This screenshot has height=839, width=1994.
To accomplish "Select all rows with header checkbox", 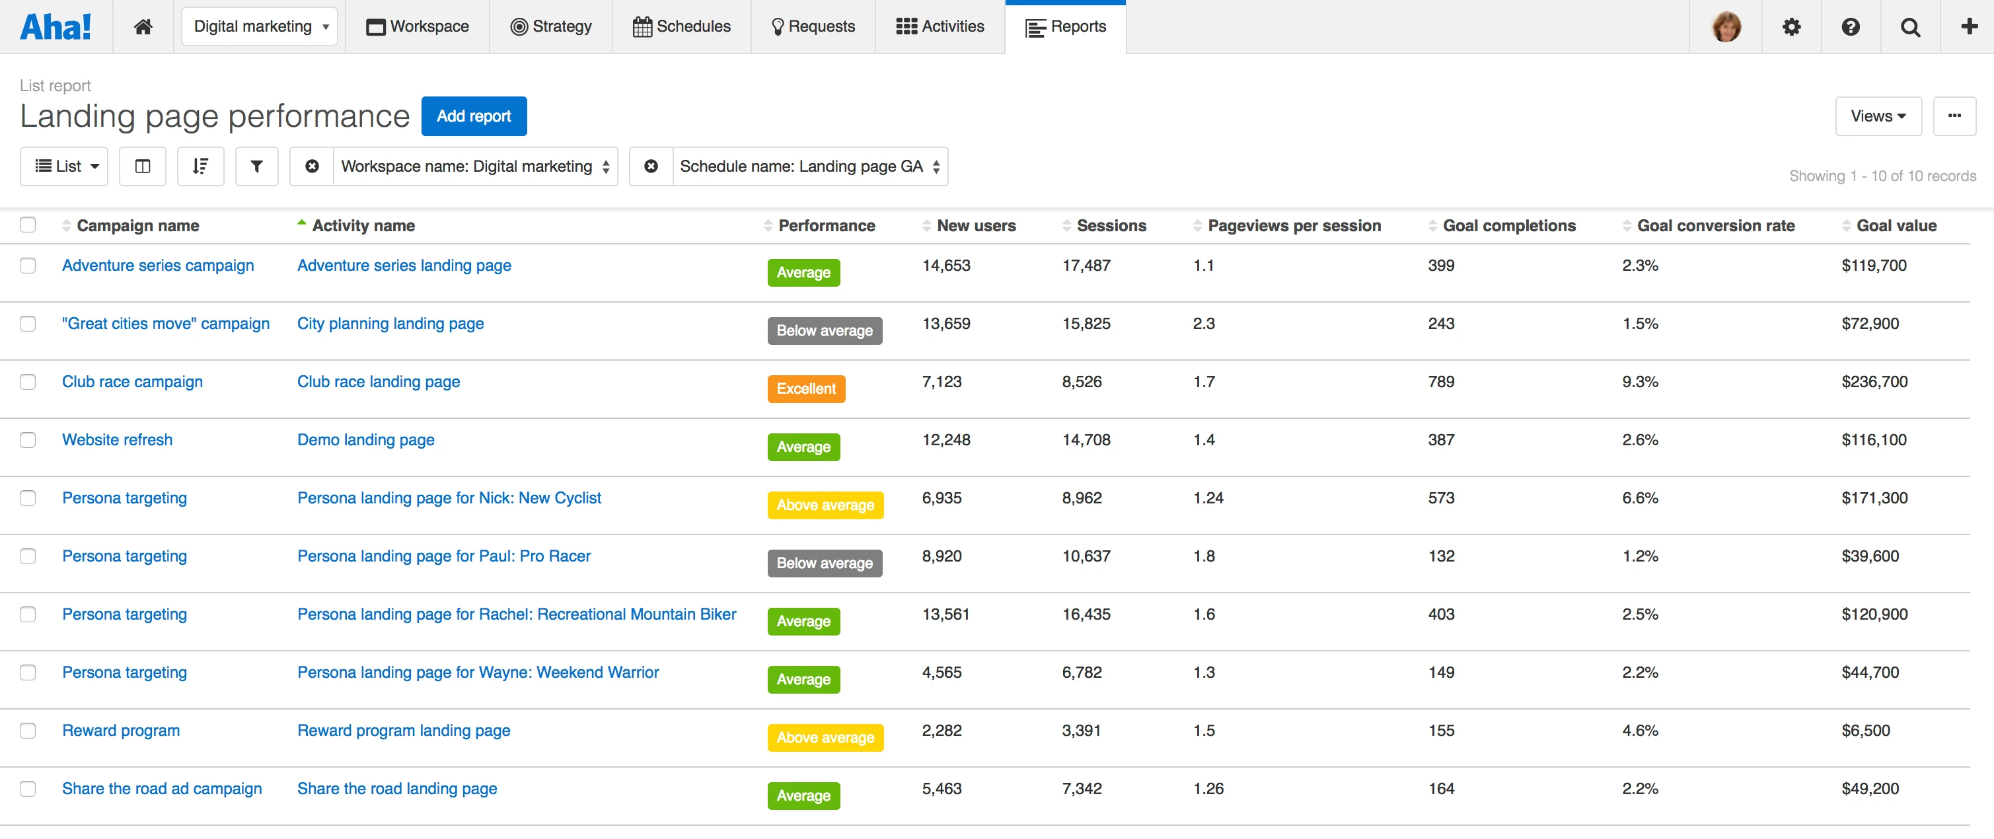I will pos(28,225).
